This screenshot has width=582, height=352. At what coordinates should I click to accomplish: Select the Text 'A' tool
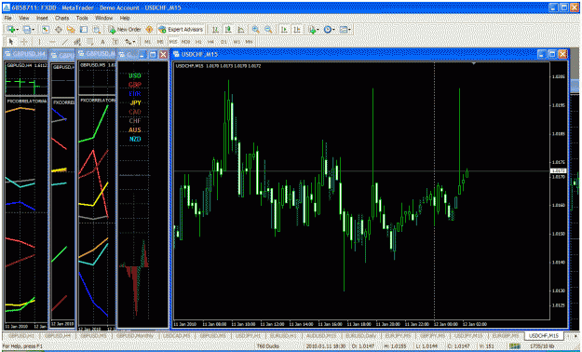pyautogui.click(x=102, y=42)
